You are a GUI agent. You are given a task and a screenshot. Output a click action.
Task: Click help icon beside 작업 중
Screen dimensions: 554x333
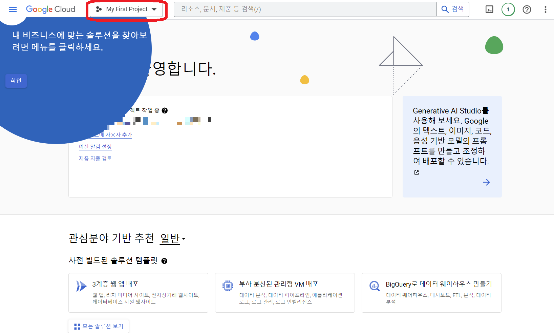pos(165,110)
